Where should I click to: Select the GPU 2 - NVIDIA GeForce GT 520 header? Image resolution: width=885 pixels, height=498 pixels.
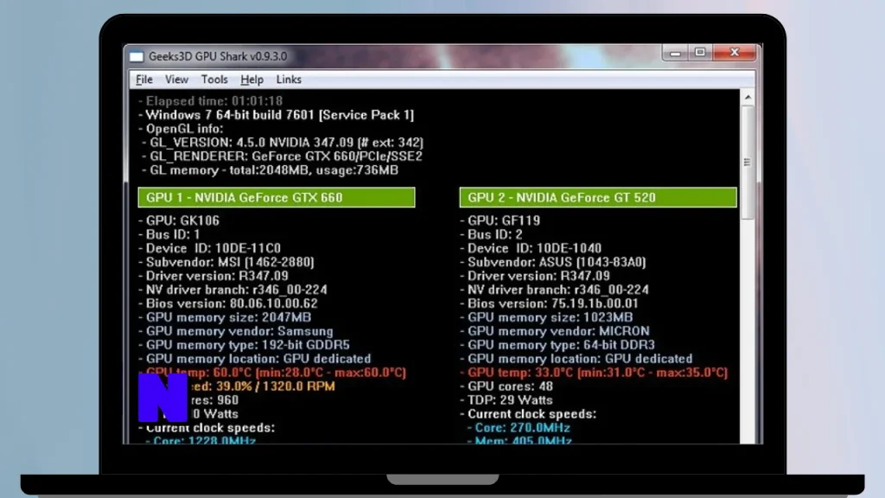[x=598, y=198]
